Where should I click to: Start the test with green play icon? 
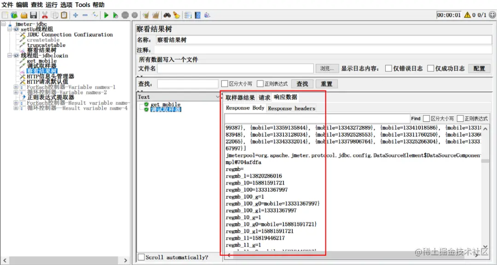(106, 15)
